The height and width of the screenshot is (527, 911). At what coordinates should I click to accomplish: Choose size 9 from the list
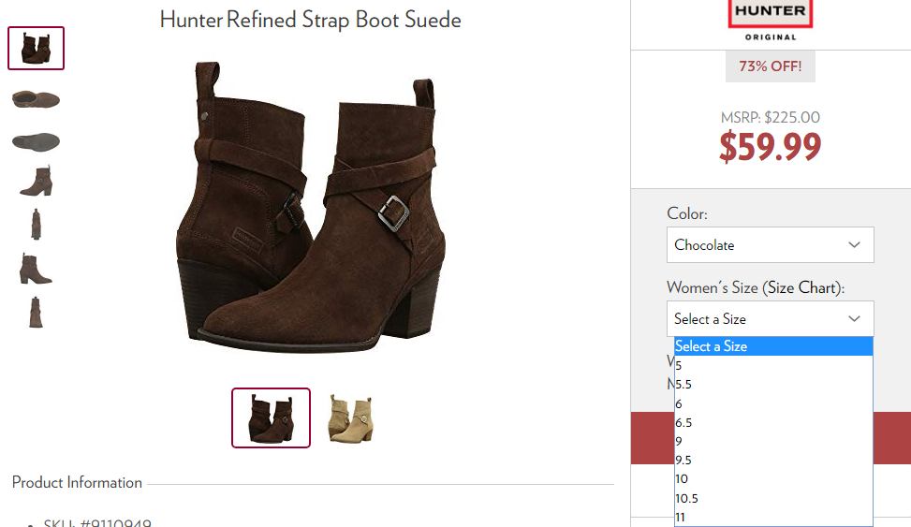[x=773, y=442]
